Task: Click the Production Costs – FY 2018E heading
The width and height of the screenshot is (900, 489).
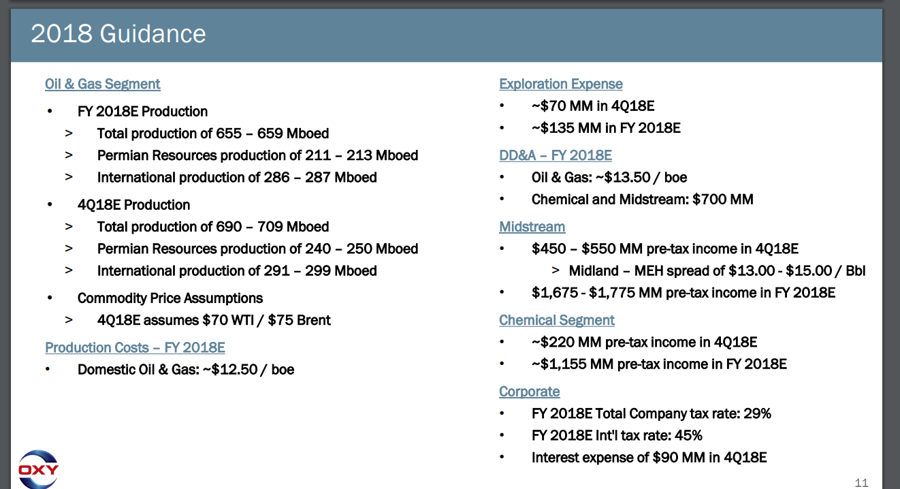Action: point(134,347)
